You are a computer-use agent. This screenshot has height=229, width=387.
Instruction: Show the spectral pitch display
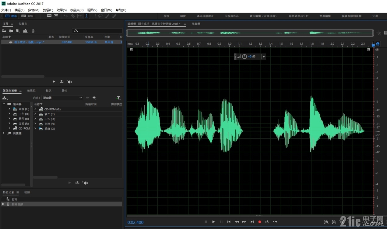56,16
